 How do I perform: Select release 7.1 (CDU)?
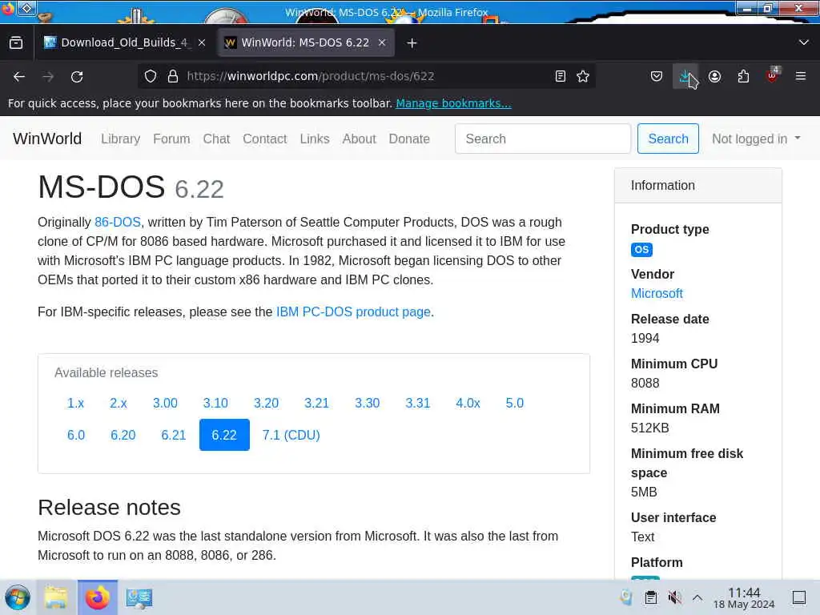pos(291,435)
